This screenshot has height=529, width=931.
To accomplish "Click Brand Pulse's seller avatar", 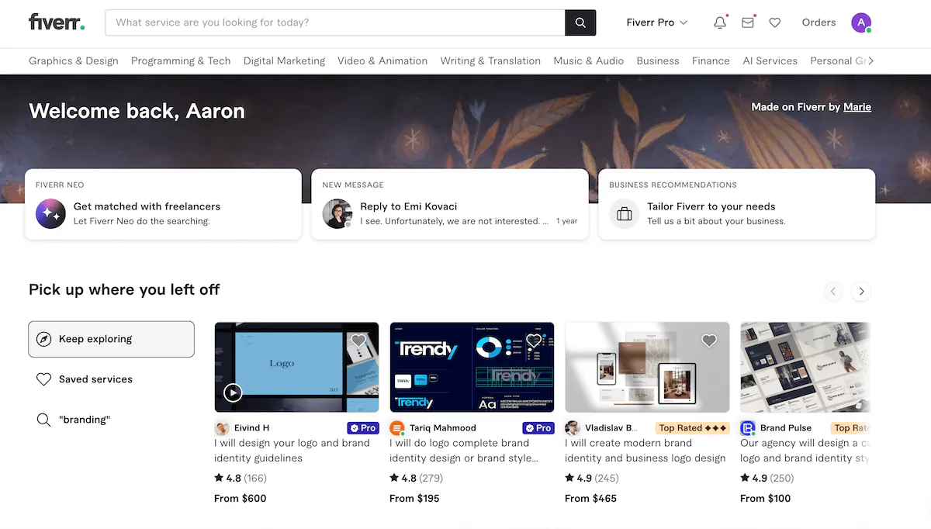I will tap(748, 428).
